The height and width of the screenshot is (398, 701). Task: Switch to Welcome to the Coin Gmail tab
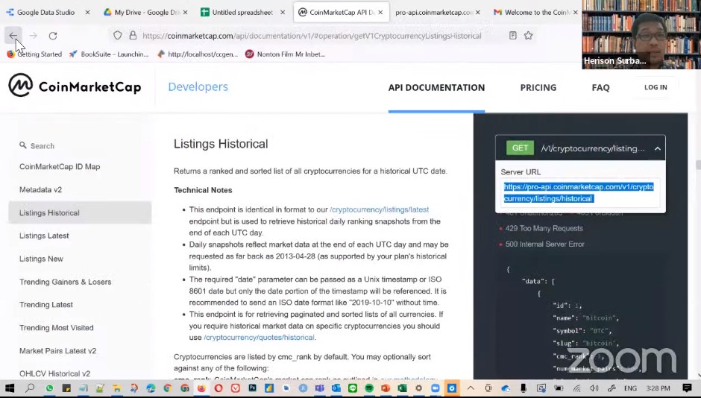point(531,12)
